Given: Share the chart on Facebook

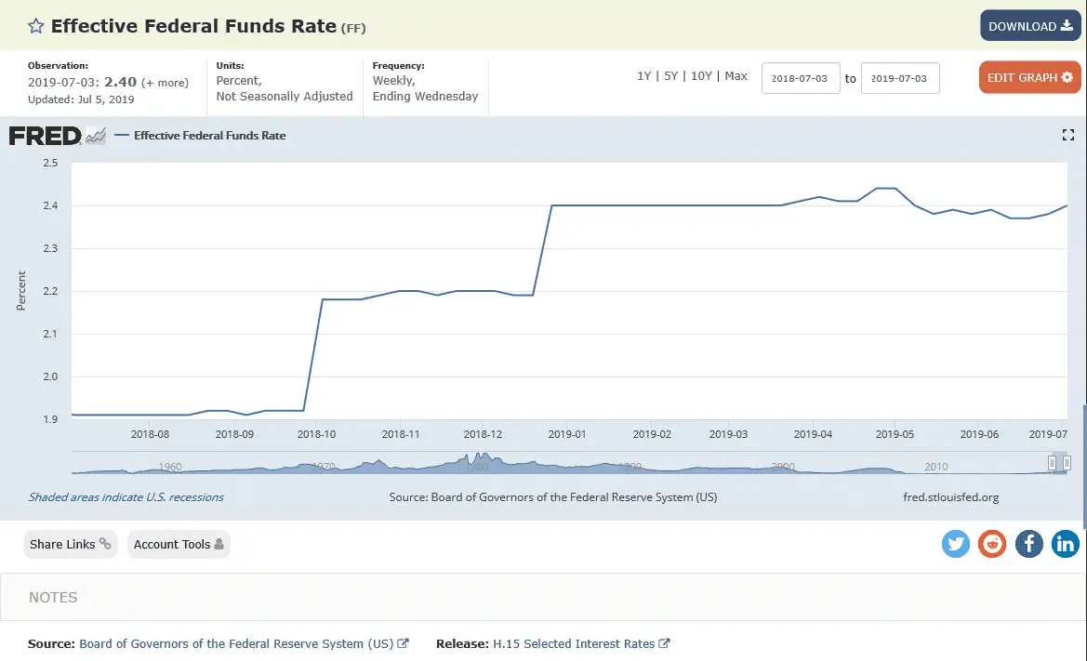Looking at the screenshot, I should coord(1028,544).
